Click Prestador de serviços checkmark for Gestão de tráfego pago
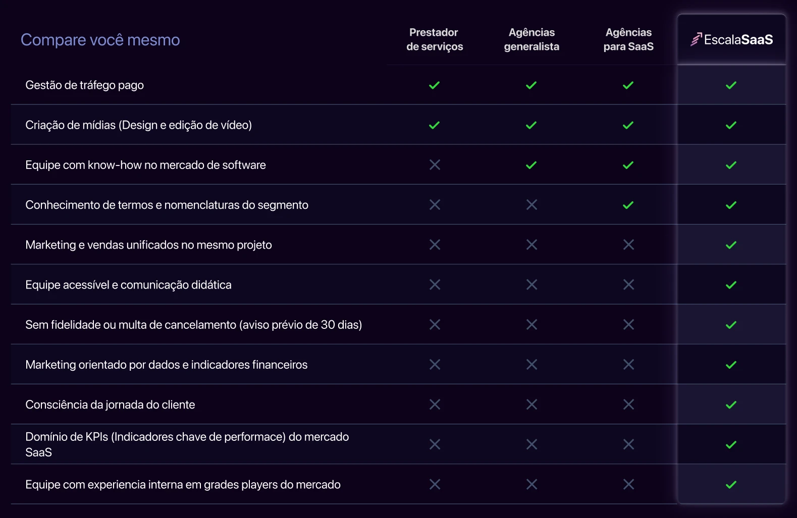The width and height of the screenshot is (797, 518). click(434, 85)
